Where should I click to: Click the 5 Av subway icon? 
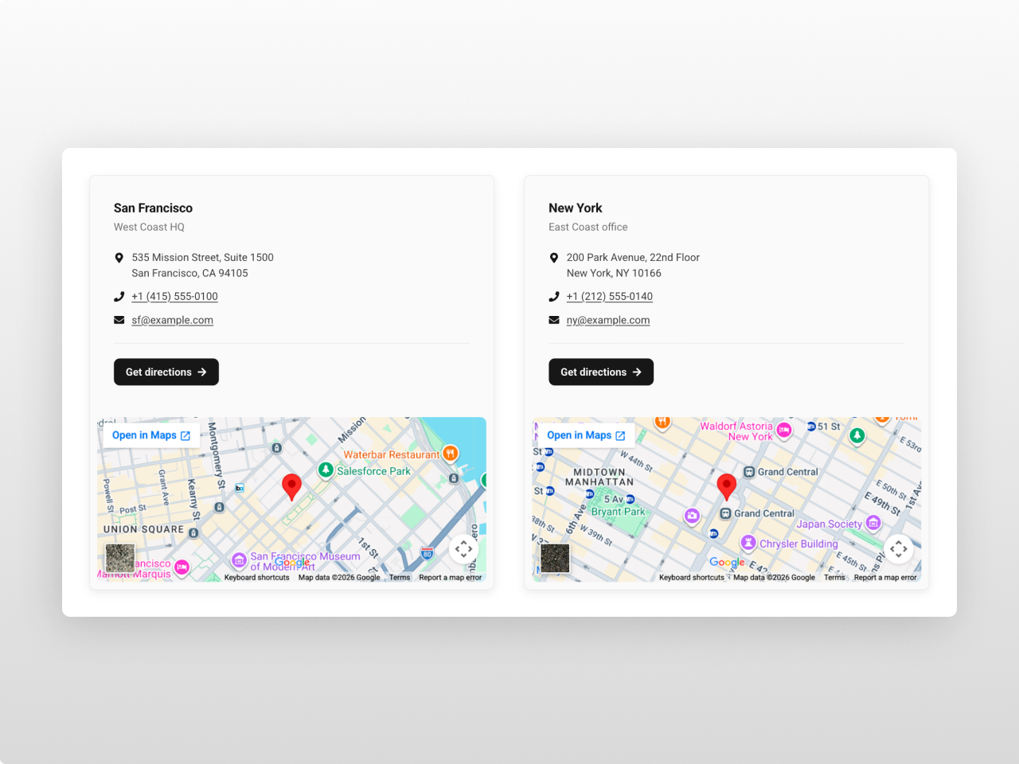[631, 499]
